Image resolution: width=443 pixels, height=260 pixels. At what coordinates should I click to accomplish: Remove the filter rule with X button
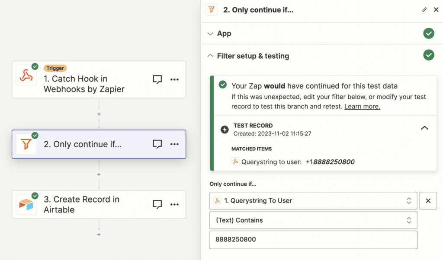428,201
